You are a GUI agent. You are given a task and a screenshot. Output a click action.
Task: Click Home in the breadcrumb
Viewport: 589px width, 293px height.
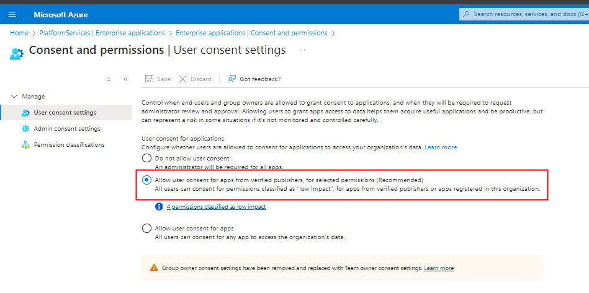[19, 33]
